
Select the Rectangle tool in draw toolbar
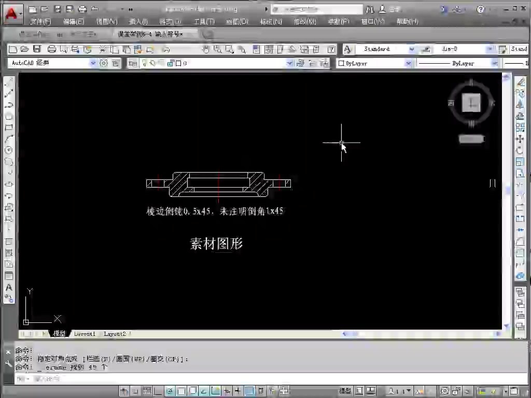(9, 127)
